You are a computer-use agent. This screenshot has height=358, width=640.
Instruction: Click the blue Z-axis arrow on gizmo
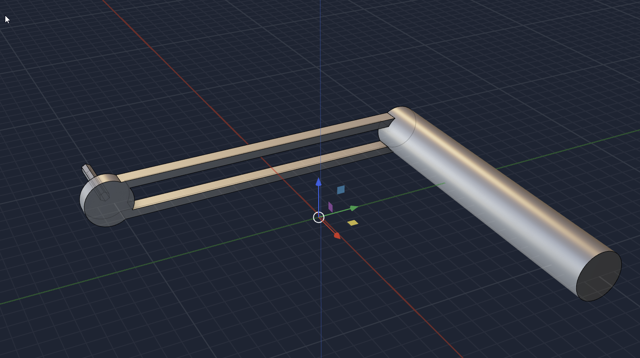[318, 182]
